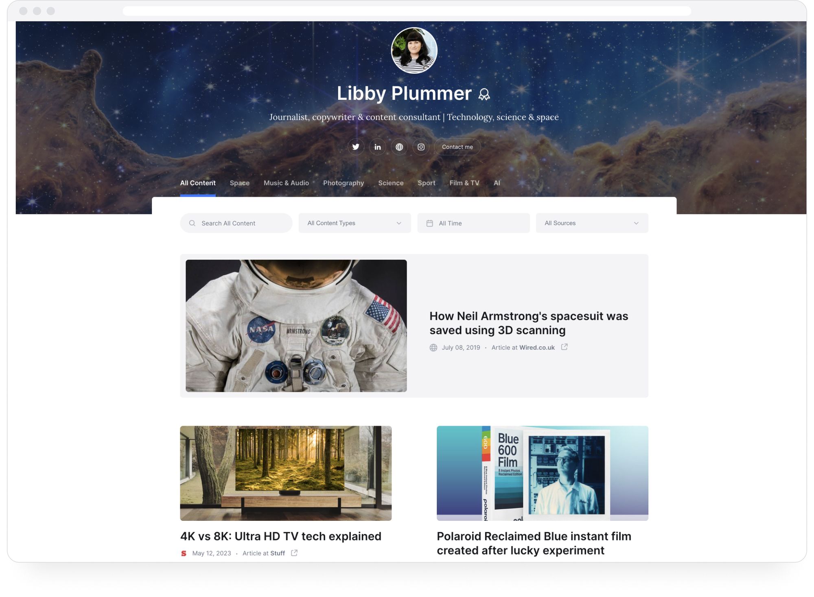Open the Polaroid Blue 600 Film thumbnail
Viewport: 814px width, 597px height.
click(x=542, y=473)
